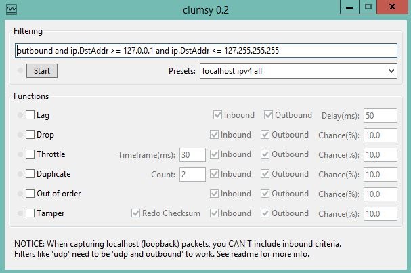Viewport: 411px width, 273px height.
Task: Click the 'Delay(ms):' label
Action: tap(340, 116)
